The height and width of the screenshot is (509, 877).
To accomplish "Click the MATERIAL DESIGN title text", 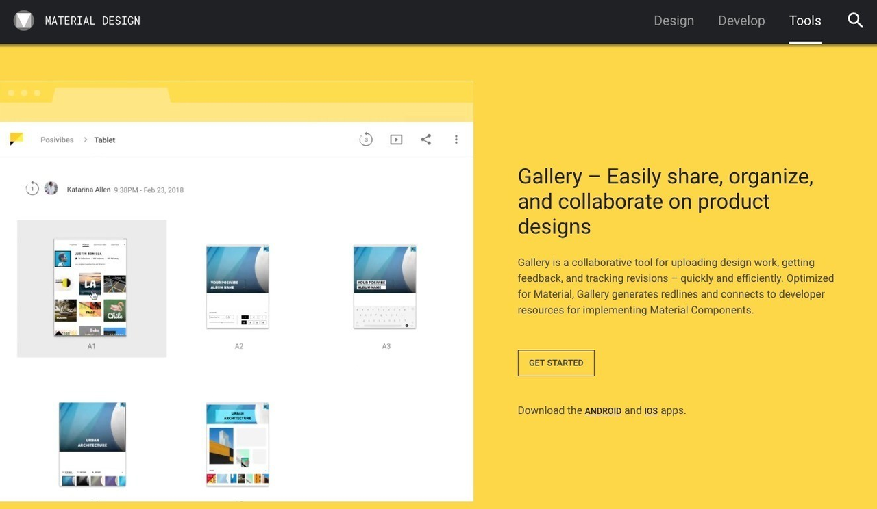I will click(92, 21).
